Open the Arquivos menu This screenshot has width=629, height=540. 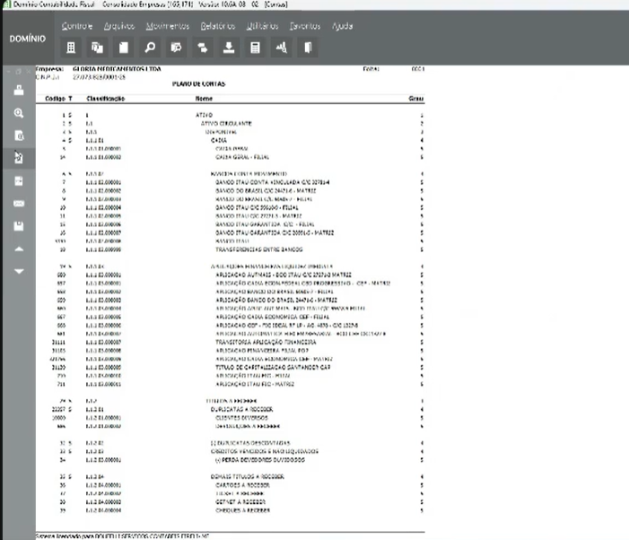(119, 26)
